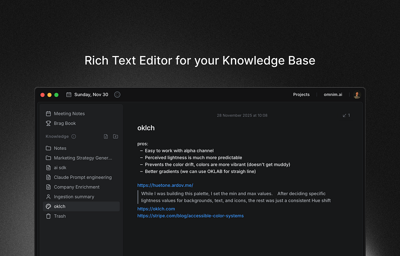Click the green maximize window button

[x=56, y=95]
